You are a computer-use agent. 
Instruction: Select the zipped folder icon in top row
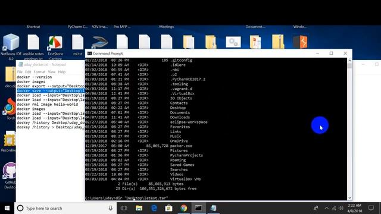tap(278, 42)
